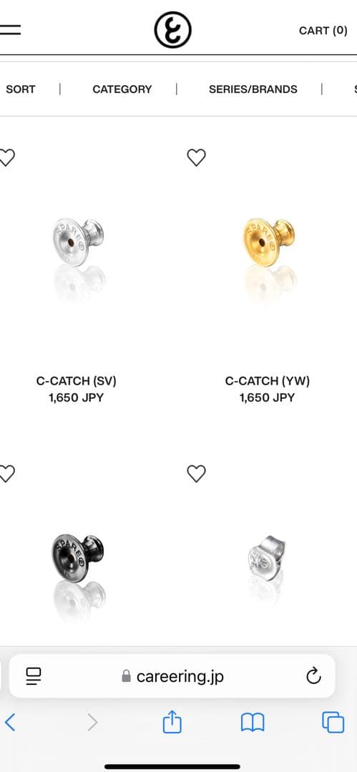Favorite the C-CATCH (YW) with heart

(x=196, y=157)
